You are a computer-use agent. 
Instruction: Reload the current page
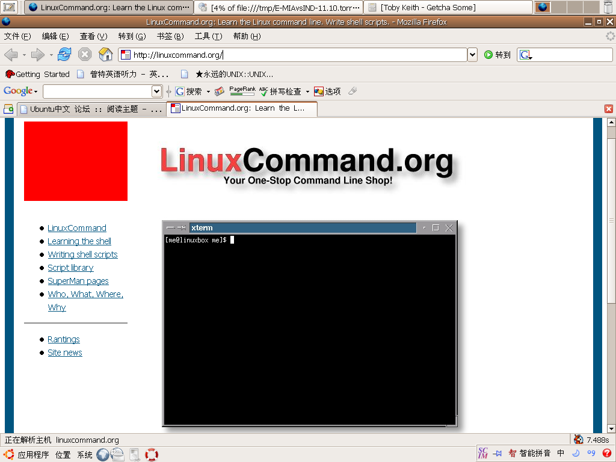(x=64, y=54)
